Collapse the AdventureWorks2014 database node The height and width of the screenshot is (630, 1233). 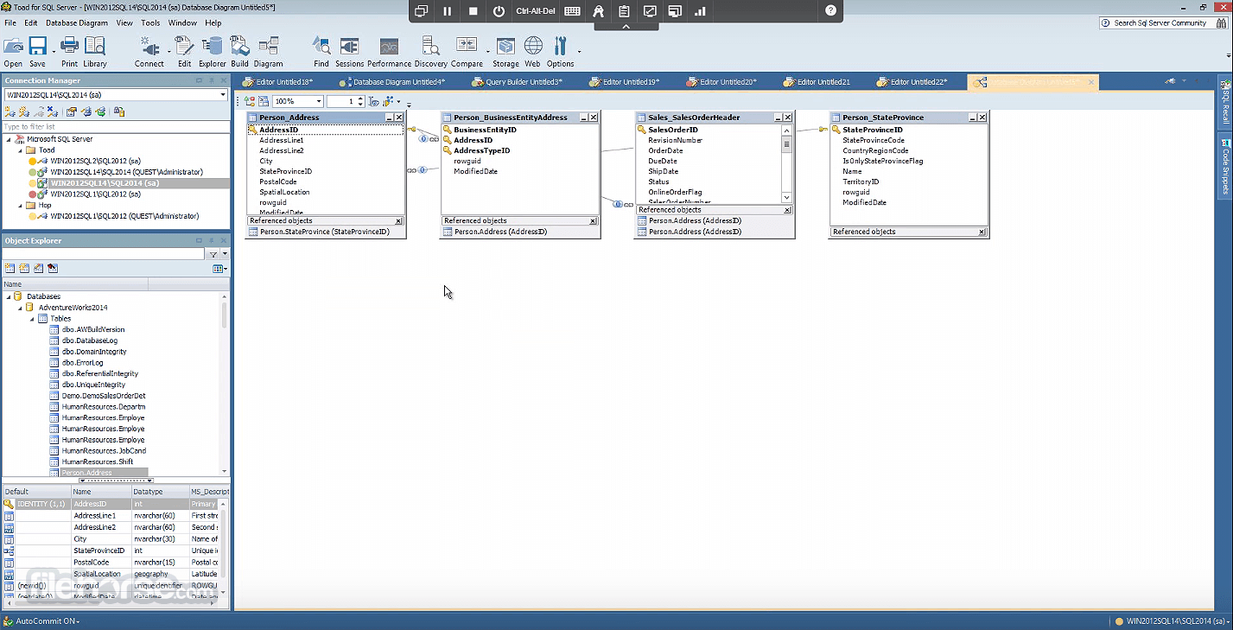tap(21, 308)
